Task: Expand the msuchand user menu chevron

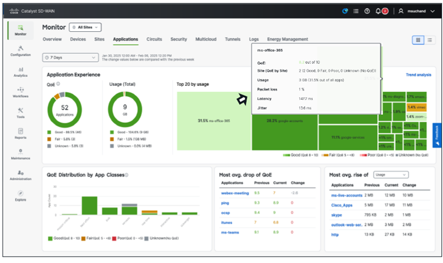Action: pos(432,11)
